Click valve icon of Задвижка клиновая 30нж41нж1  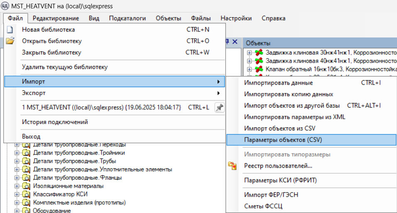pyautogui.click(x=259, y=53)
